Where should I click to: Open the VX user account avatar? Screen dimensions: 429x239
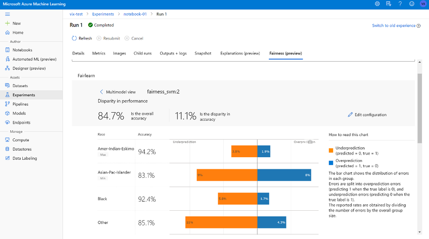[x=423, y=4]
